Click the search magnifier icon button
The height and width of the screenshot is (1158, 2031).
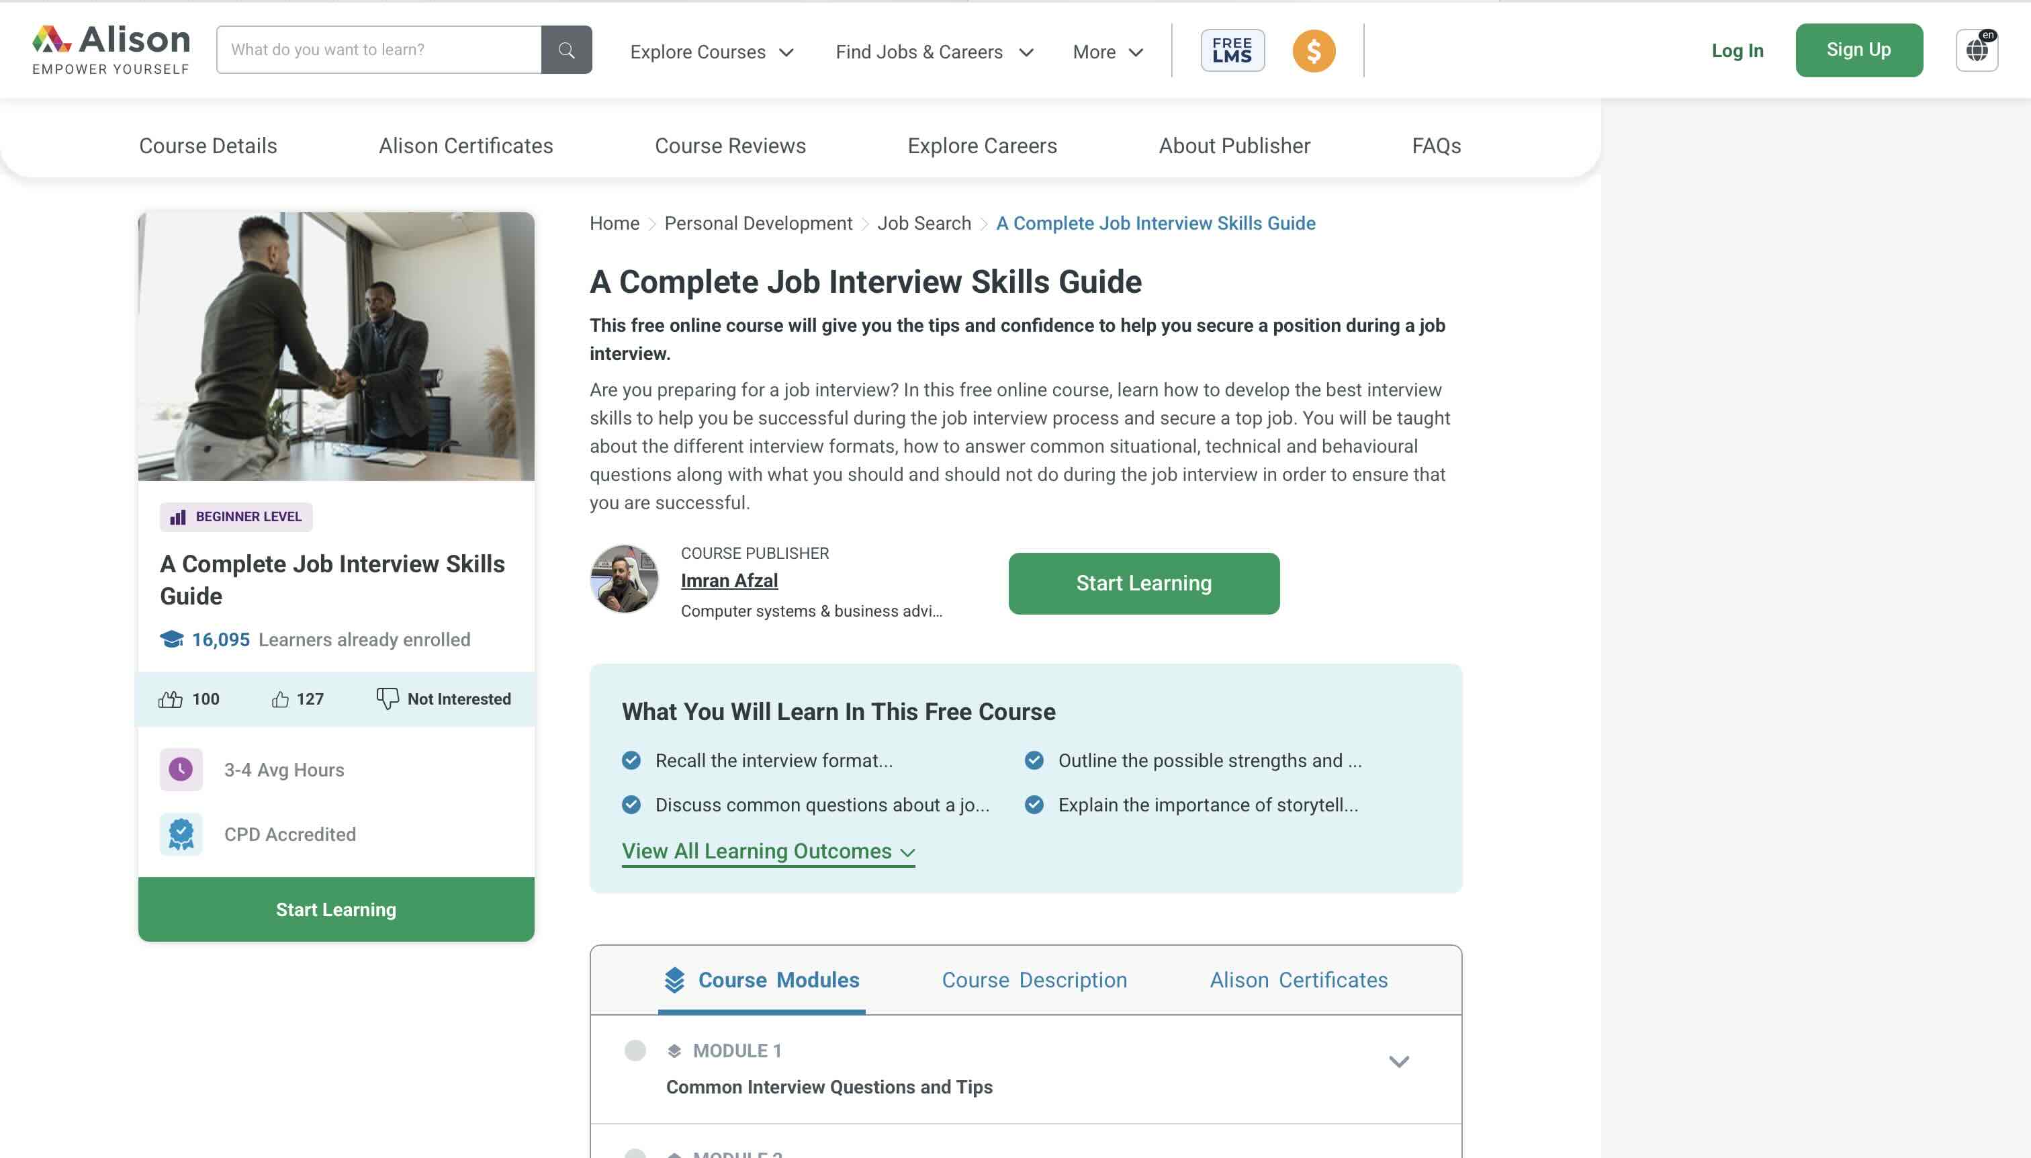click(x=566, y=50)
